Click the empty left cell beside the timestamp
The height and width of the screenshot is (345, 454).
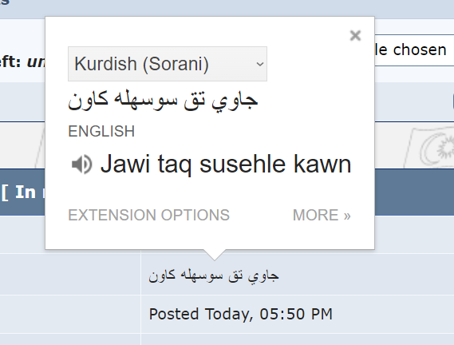coord(70,315)
